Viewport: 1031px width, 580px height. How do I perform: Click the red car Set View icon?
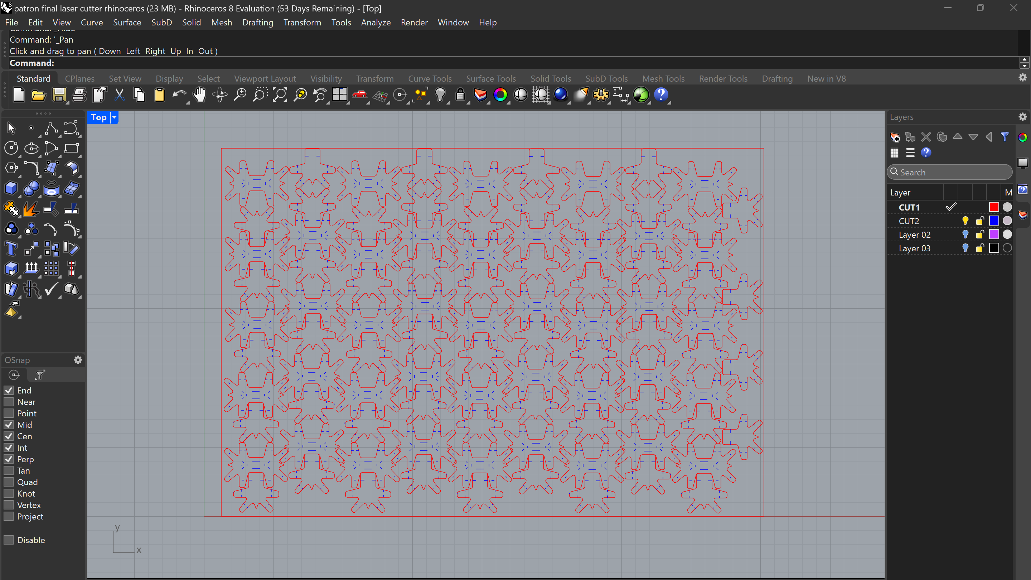point(360,95)
